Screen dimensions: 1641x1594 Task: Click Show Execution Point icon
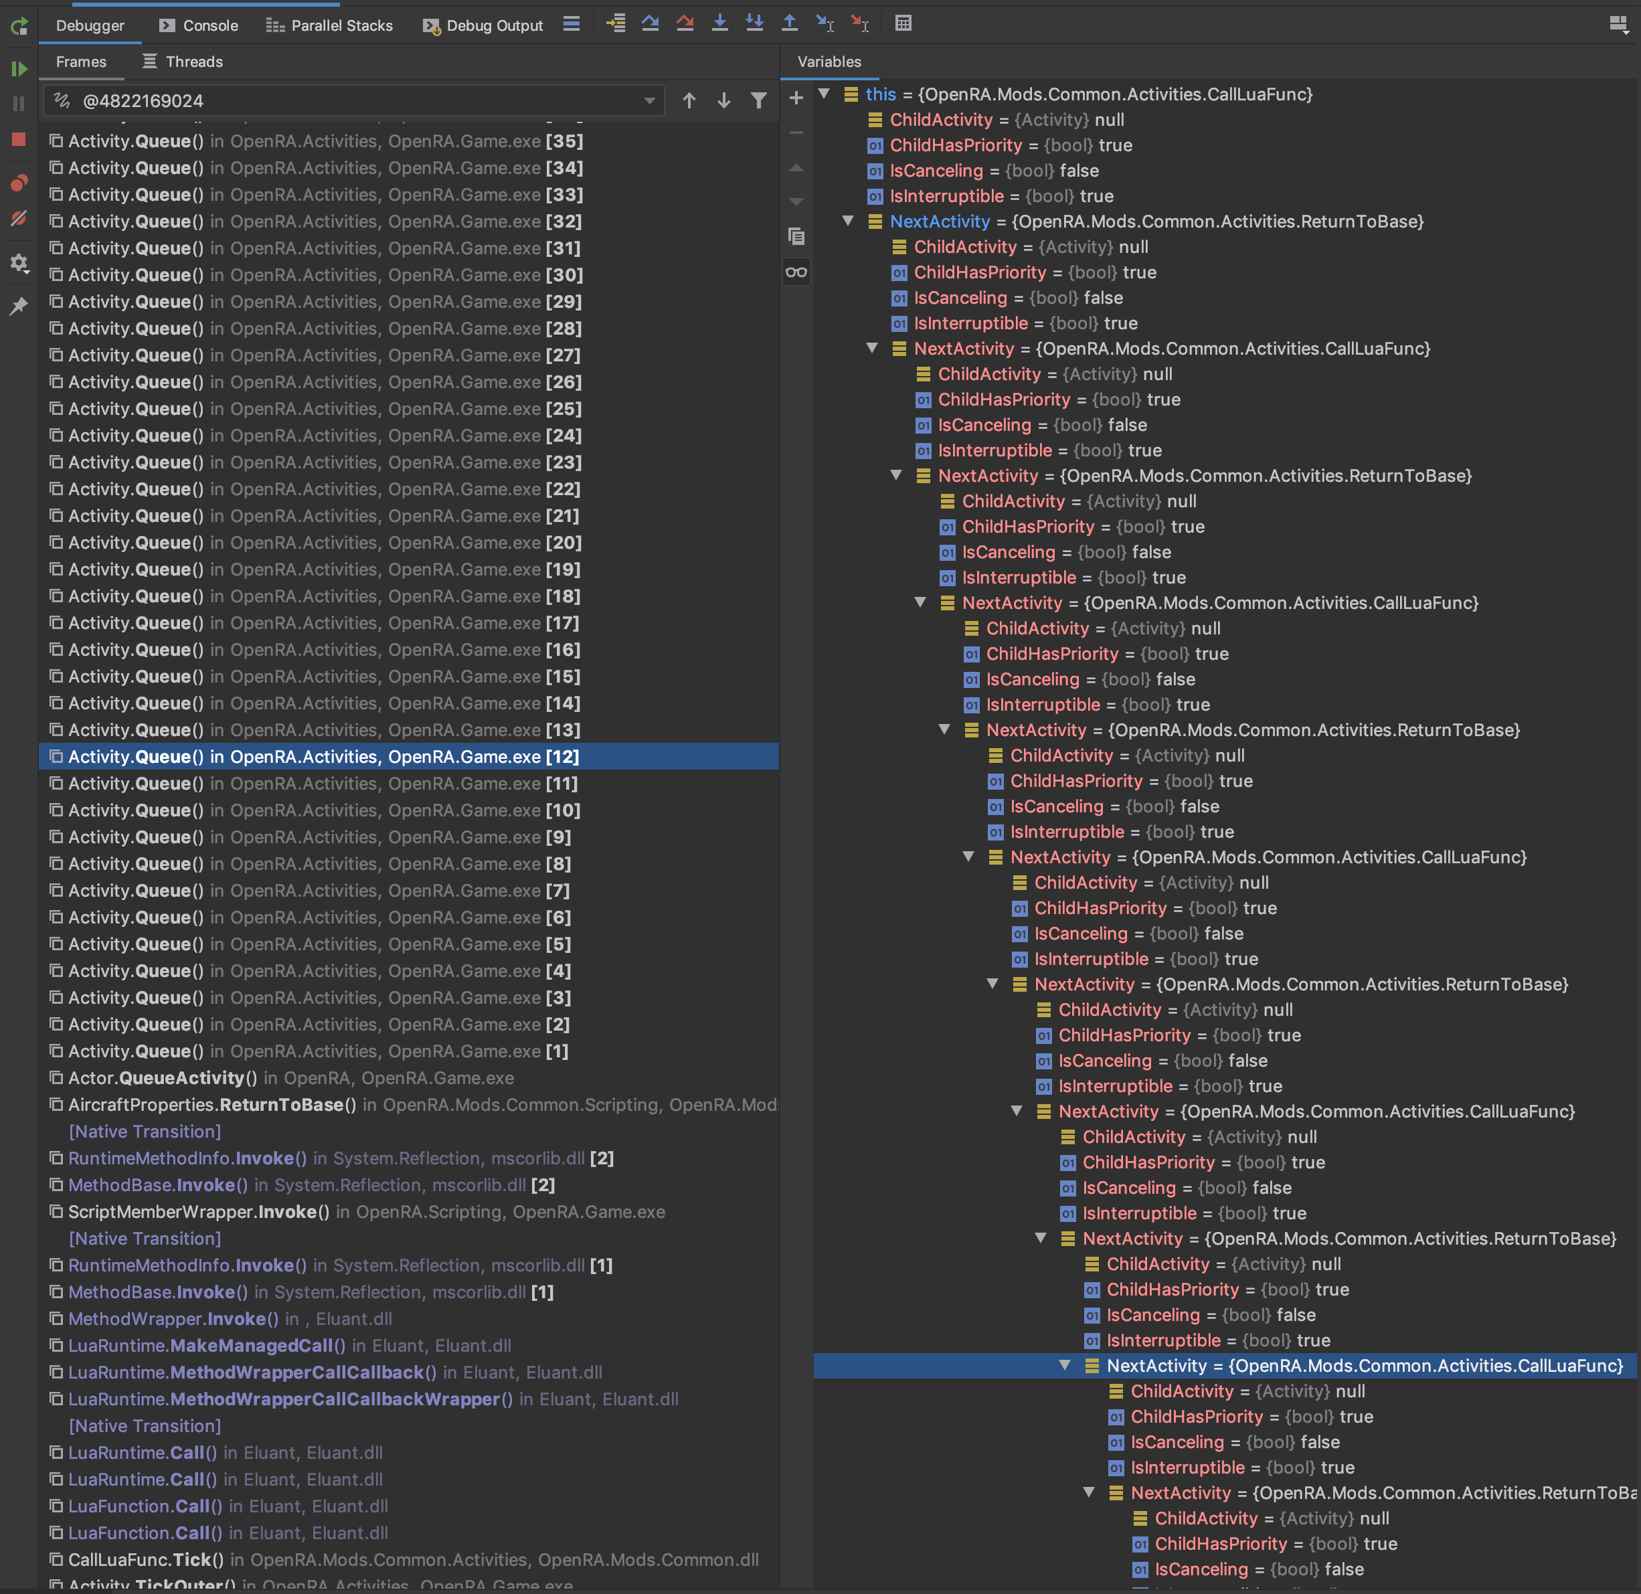(616, 23)
